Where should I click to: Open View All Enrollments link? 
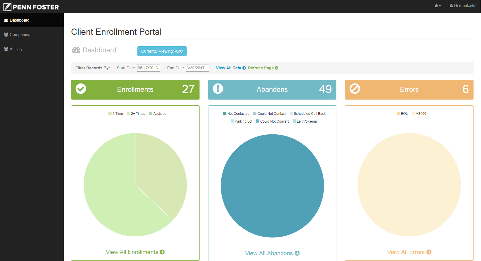point(135,252)
